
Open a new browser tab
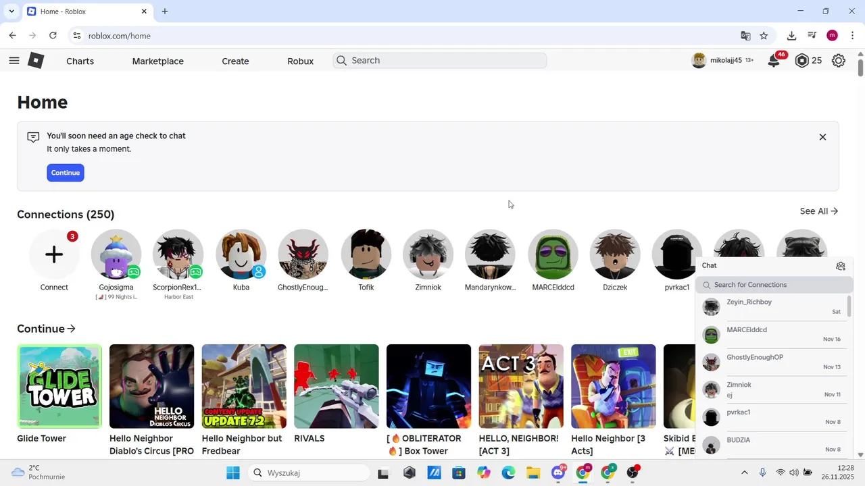click(165, 11)
